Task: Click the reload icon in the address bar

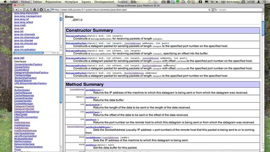Action: (209, 10)
